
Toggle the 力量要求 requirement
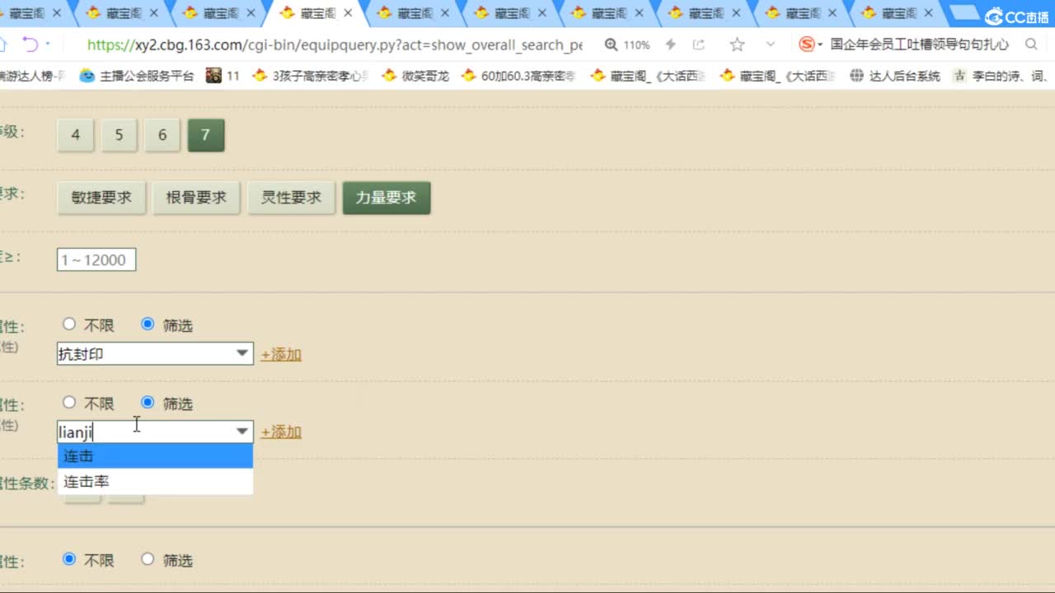(x=387, y=198)
